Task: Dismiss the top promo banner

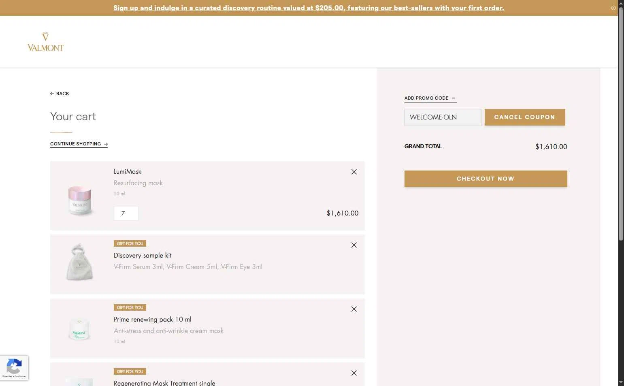Action: [613, 8]
